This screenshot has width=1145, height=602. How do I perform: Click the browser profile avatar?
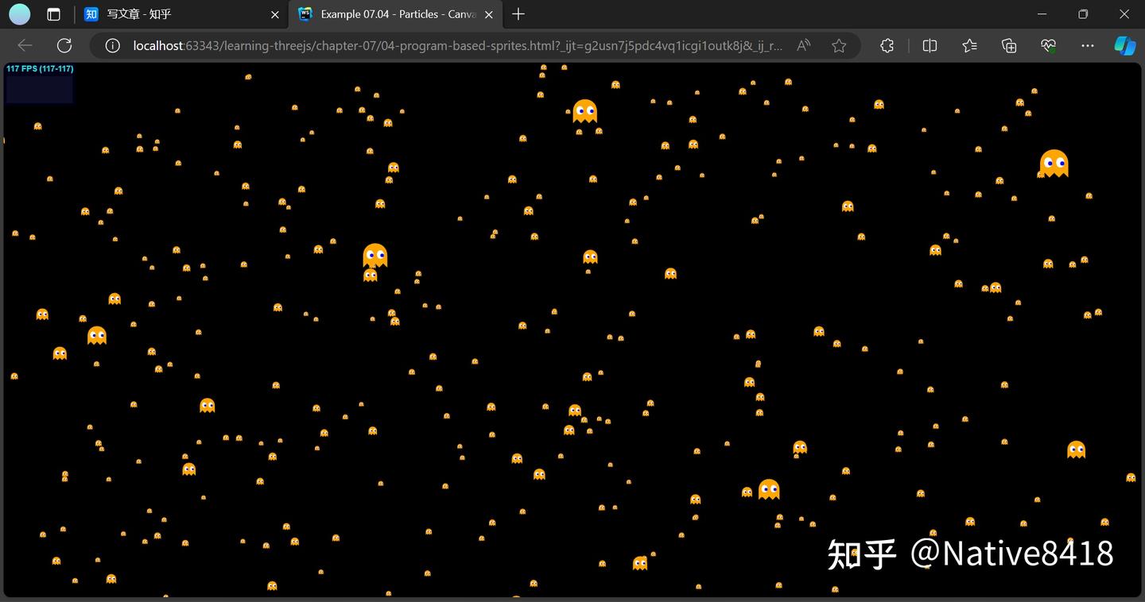click(19, 14)
